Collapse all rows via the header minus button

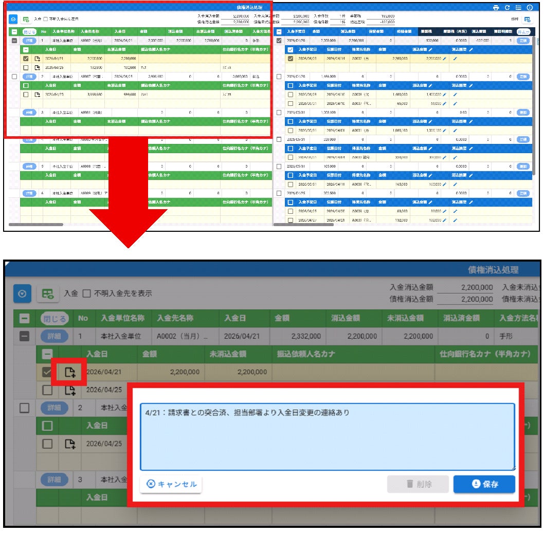pyautogui.click(x=24, y=318)
